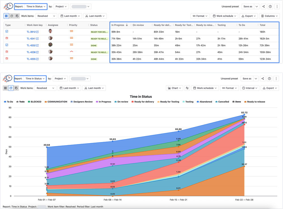Open Format dropdown in top report
283x209 pixels.
click(200, 16)
